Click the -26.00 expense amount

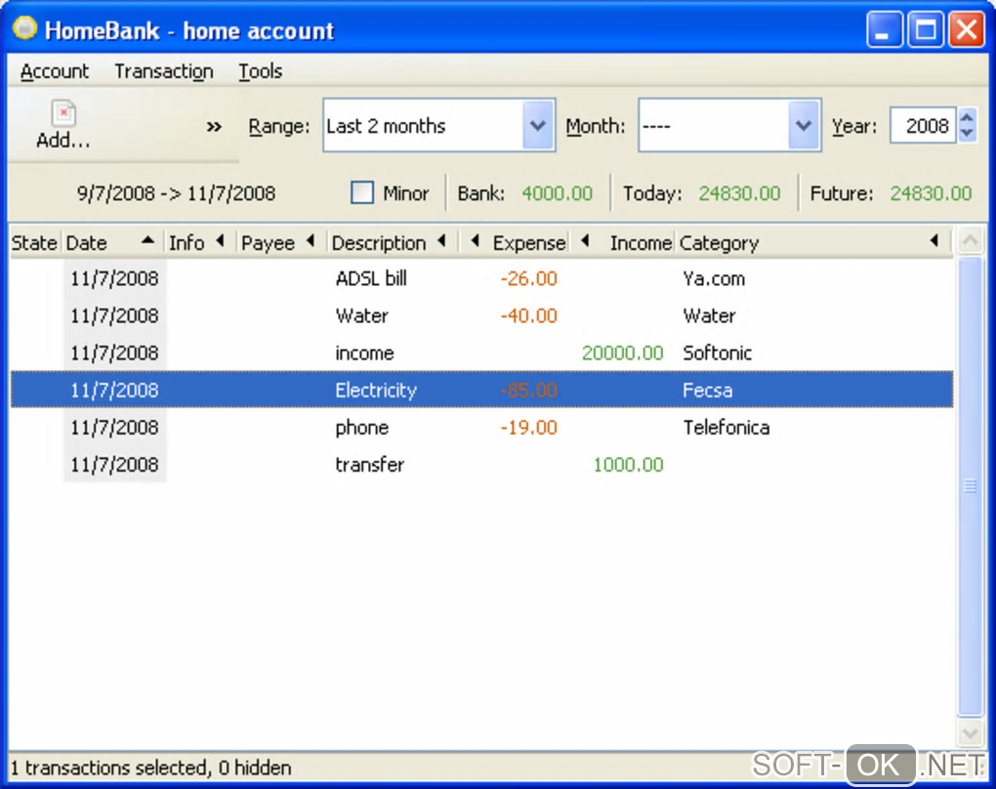[528, 278]
